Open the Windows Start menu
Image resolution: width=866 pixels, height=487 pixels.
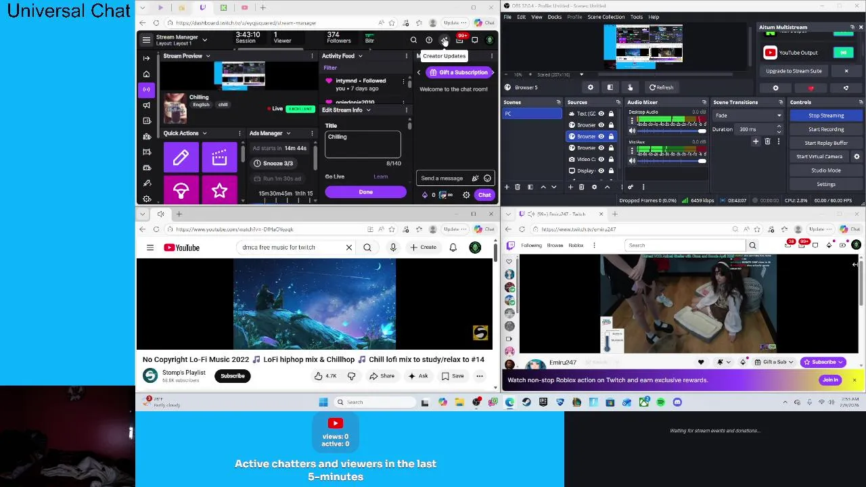click(323, 402)
